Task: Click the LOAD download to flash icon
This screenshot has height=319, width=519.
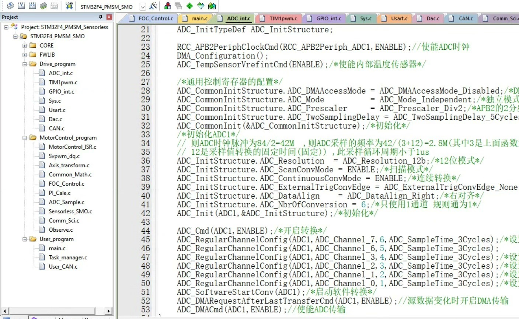Action: (x=69, y=6)
